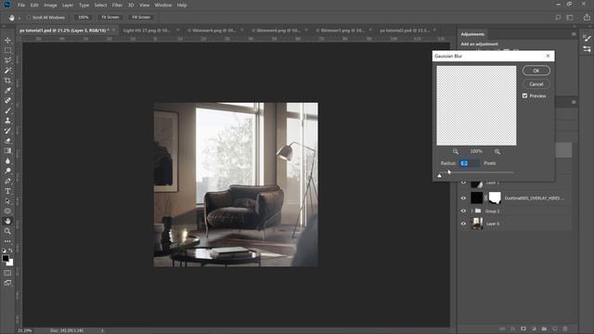Image resolution: width=594 pixels, height=334 pixels.
Task: Select the Eraser tool
Action: 7,140
